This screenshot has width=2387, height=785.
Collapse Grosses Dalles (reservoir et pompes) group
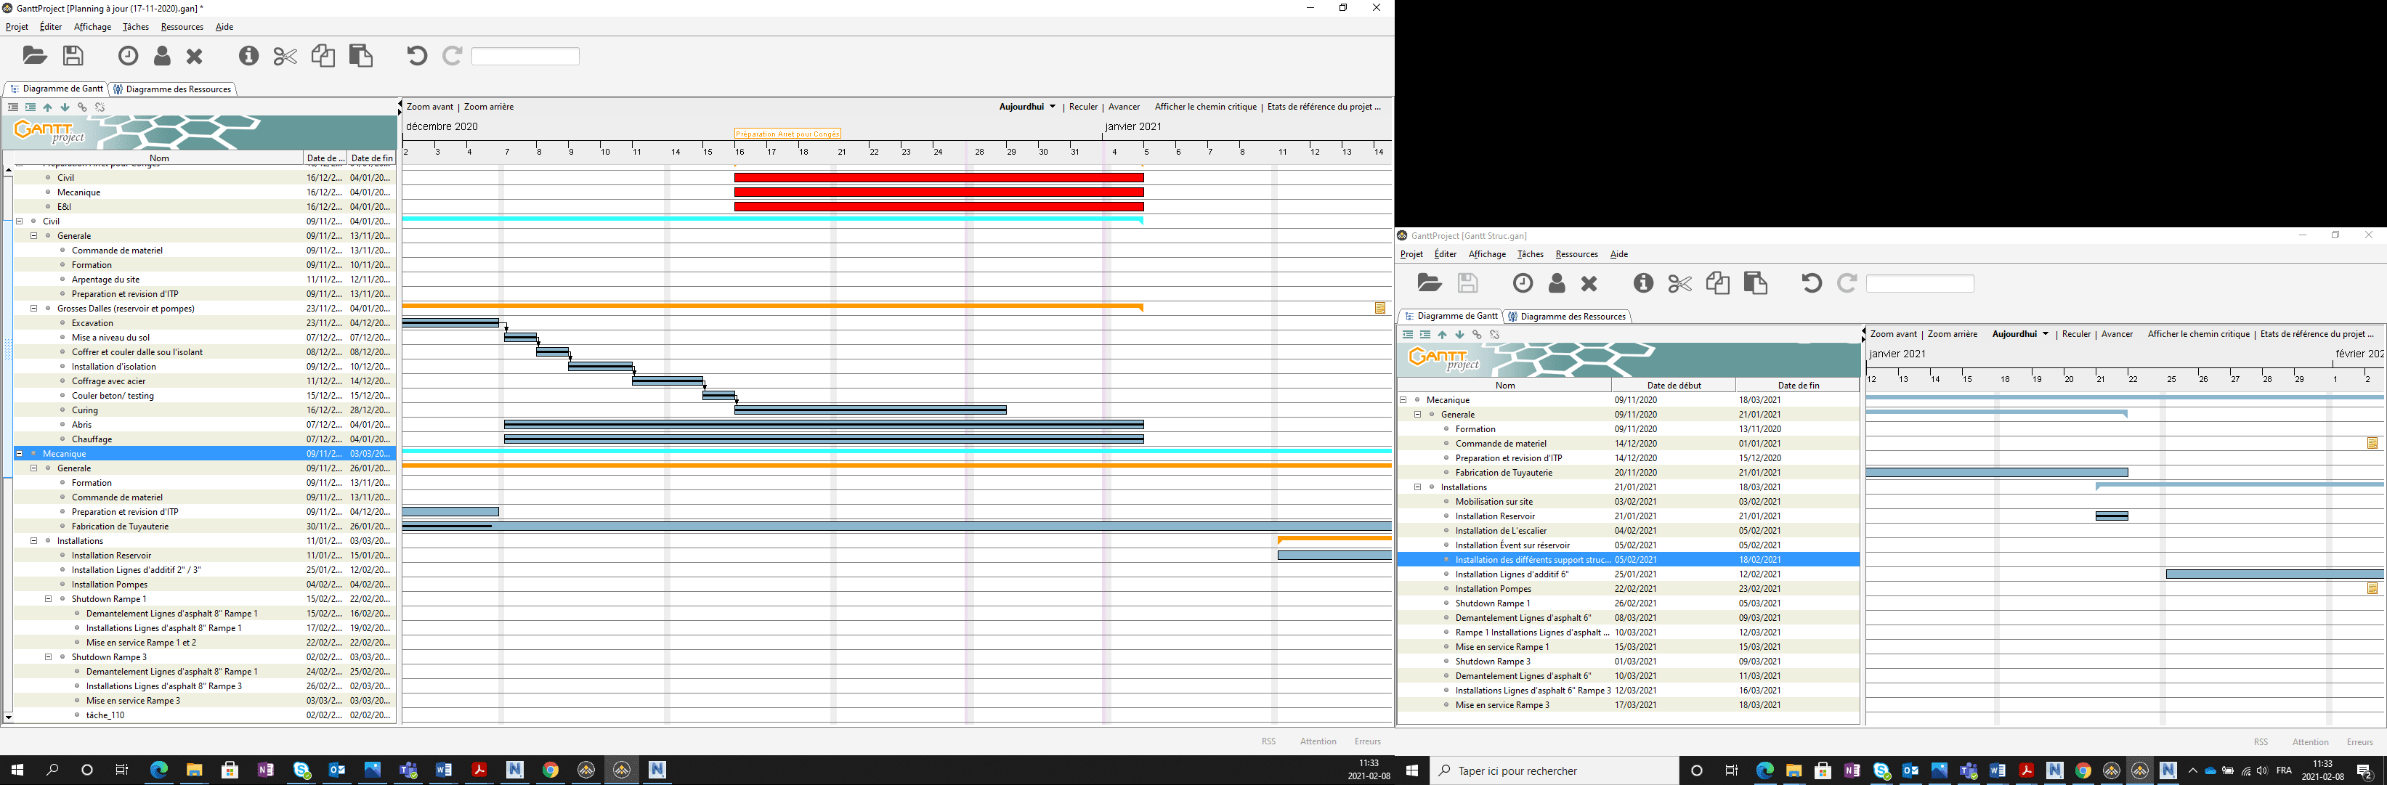[x=33, y=309]
